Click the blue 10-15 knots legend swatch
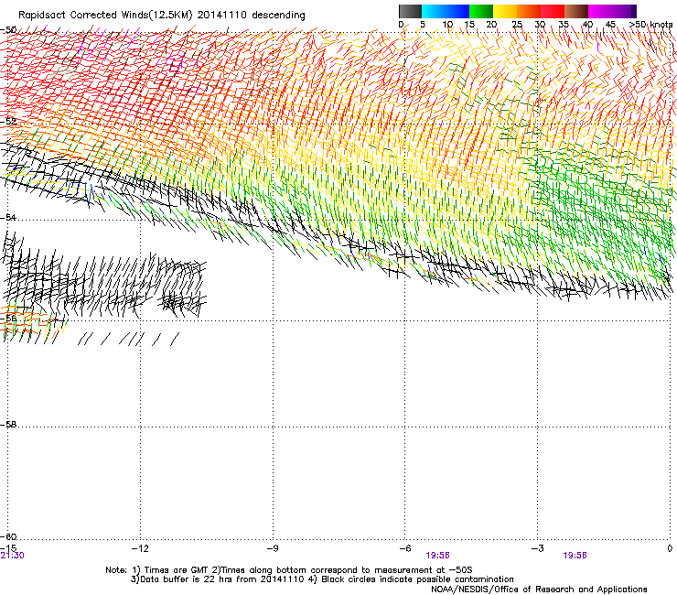Image resolution: width=677 pixels, height=595 pixels. point(457,11)
